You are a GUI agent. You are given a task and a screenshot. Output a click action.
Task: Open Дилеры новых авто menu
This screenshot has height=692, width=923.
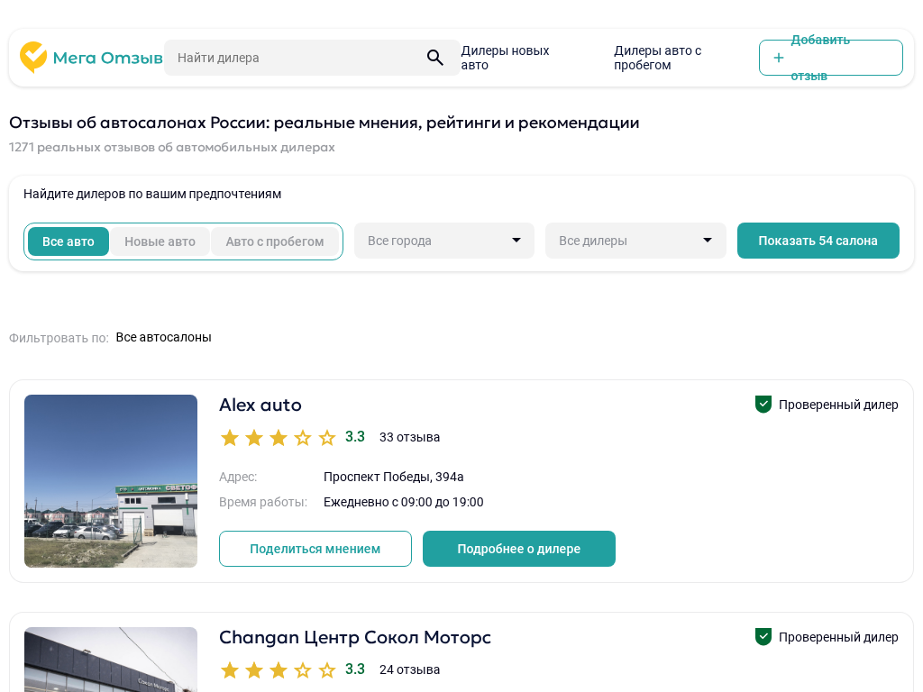click(x=505, y=58)
